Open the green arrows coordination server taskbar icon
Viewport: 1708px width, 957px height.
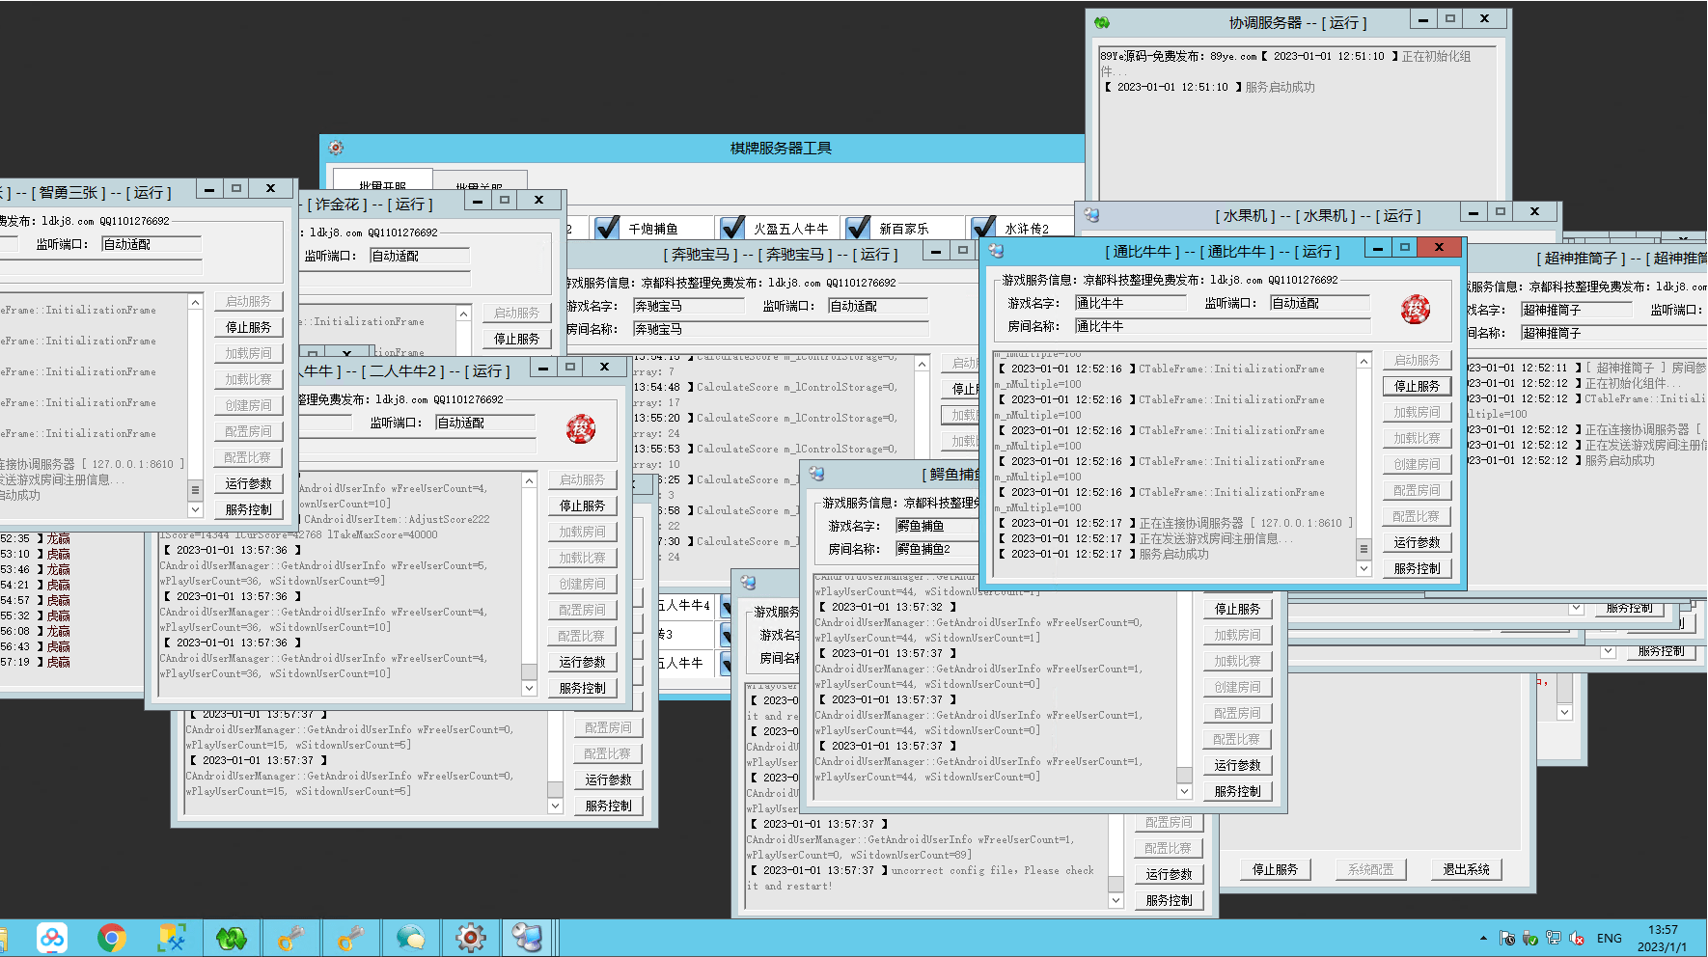coord(232,938)
